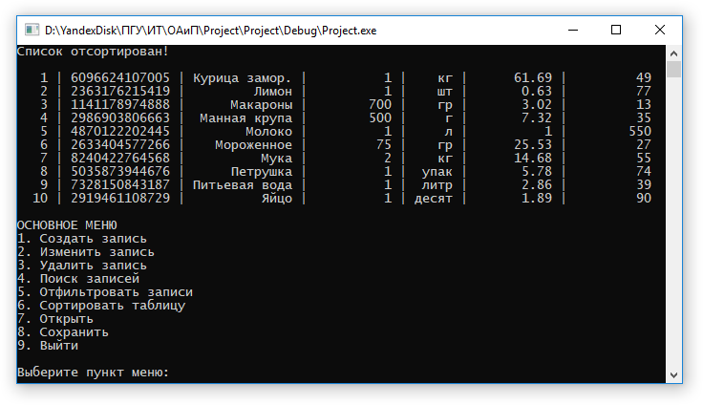Viewport: 703px width, 405px height.
Task: Click menu line '1. Создать запись'
Action: tap(82, 239)
